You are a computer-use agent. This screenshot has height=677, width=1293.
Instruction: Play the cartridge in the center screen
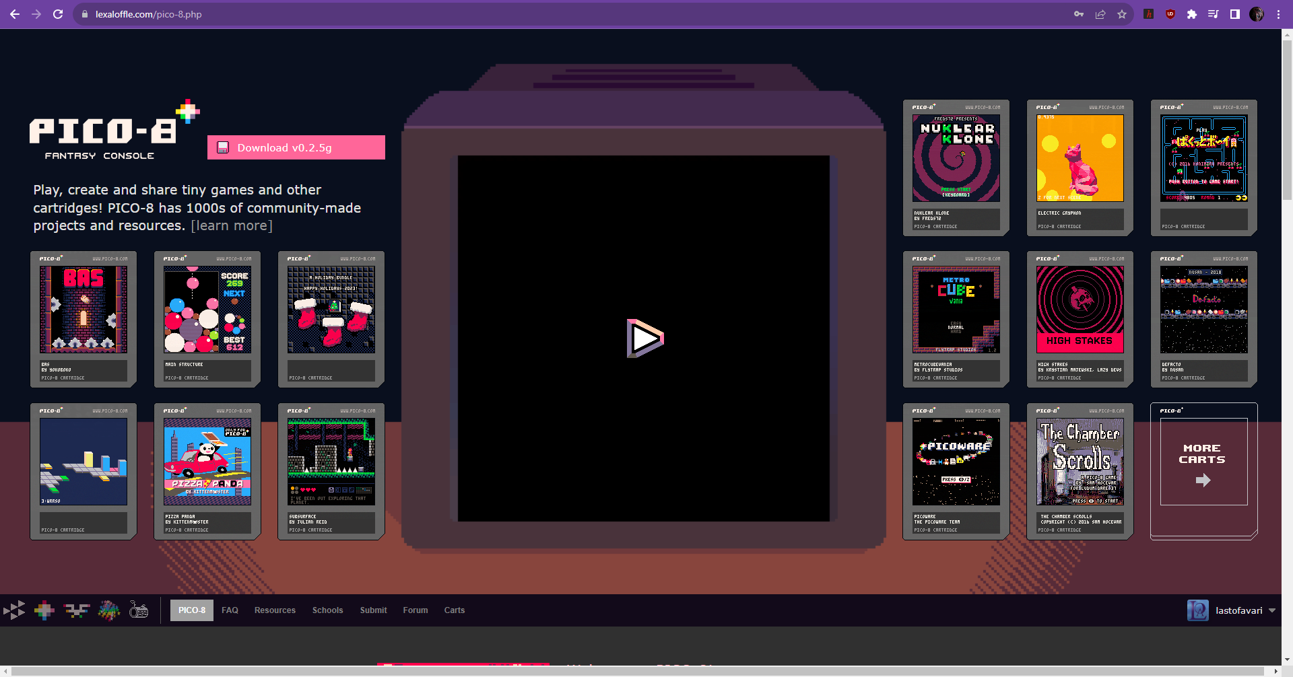644,338
